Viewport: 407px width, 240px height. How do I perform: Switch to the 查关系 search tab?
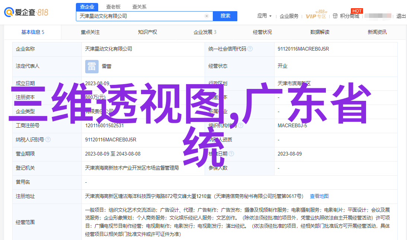(x=140, y=7)
